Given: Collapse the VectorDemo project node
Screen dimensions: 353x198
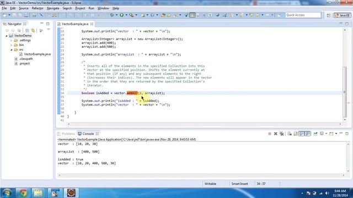Looking at the screenshot, I should (x=7, y=36).
